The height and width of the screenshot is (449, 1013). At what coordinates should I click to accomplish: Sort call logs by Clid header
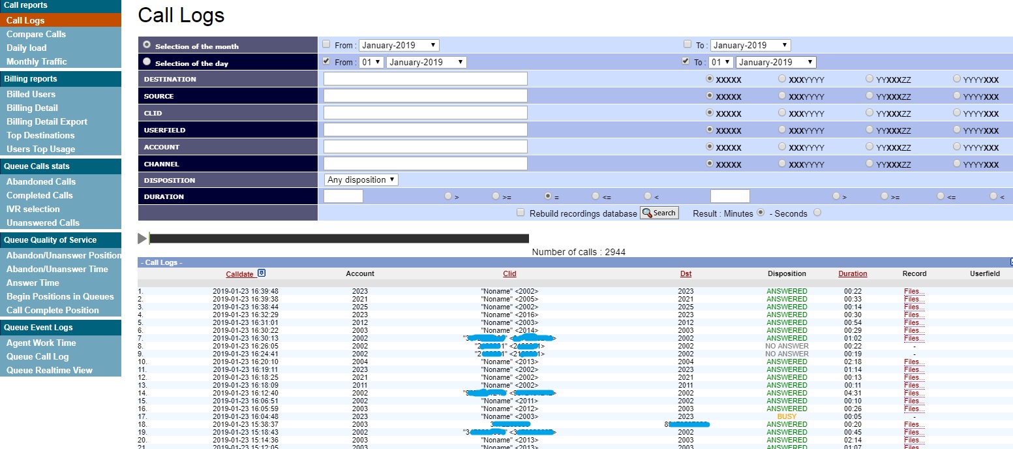[509, 273]
